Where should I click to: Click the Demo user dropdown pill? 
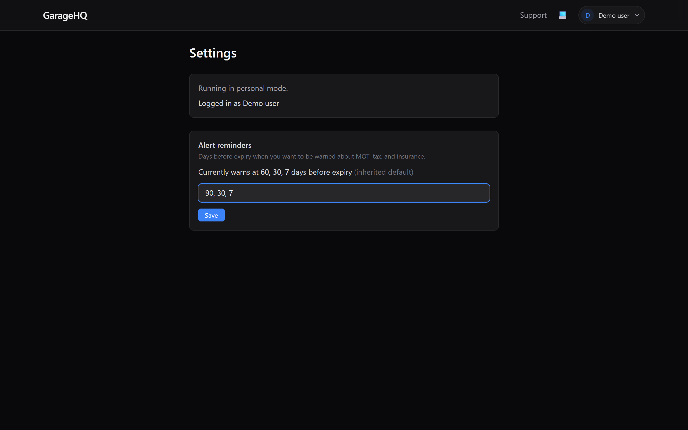pyautogui.click(x=611, y=15)
